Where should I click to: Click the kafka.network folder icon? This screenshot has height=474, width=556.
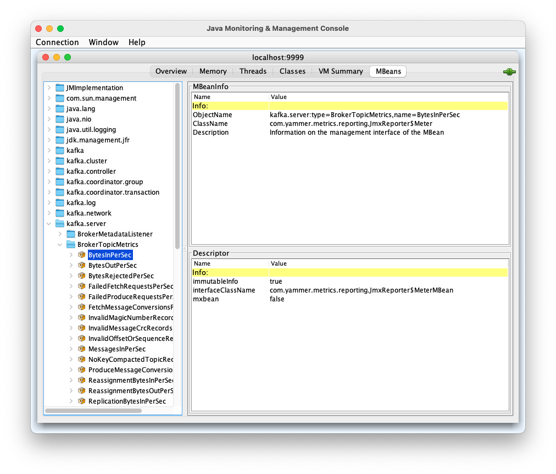click(60, 213)
